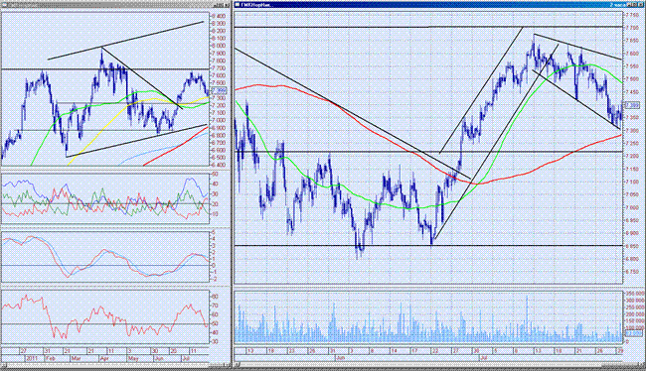Click the 7.200 price level on the ГМКНорНик axis

pos(631,157)
